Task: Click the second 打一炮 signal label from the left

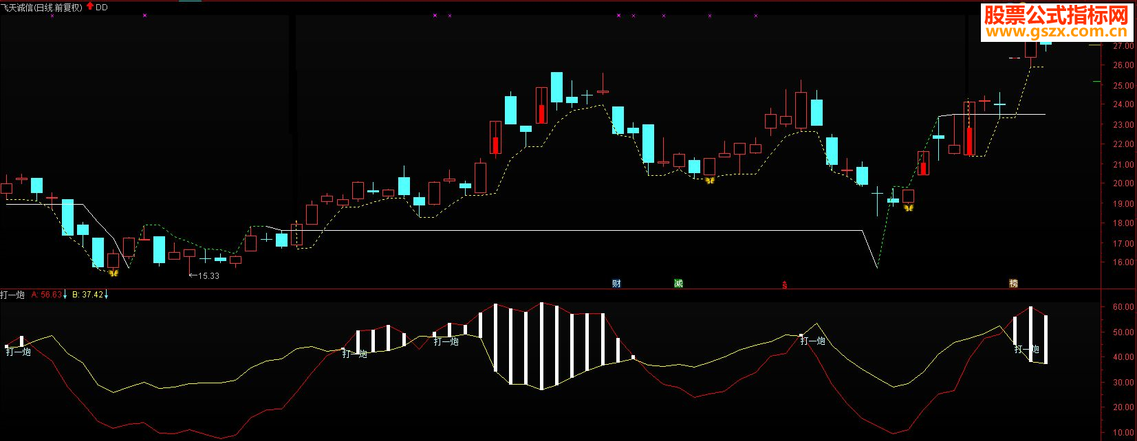Action: coord(355,354)
